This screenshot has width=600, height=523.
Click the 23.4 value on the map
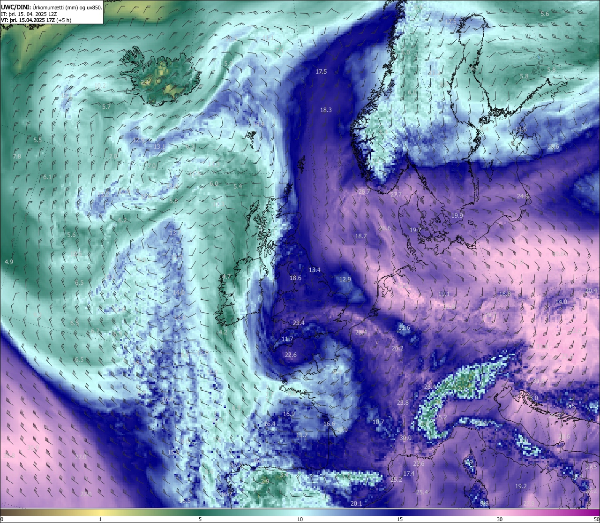tap(299, 323)
